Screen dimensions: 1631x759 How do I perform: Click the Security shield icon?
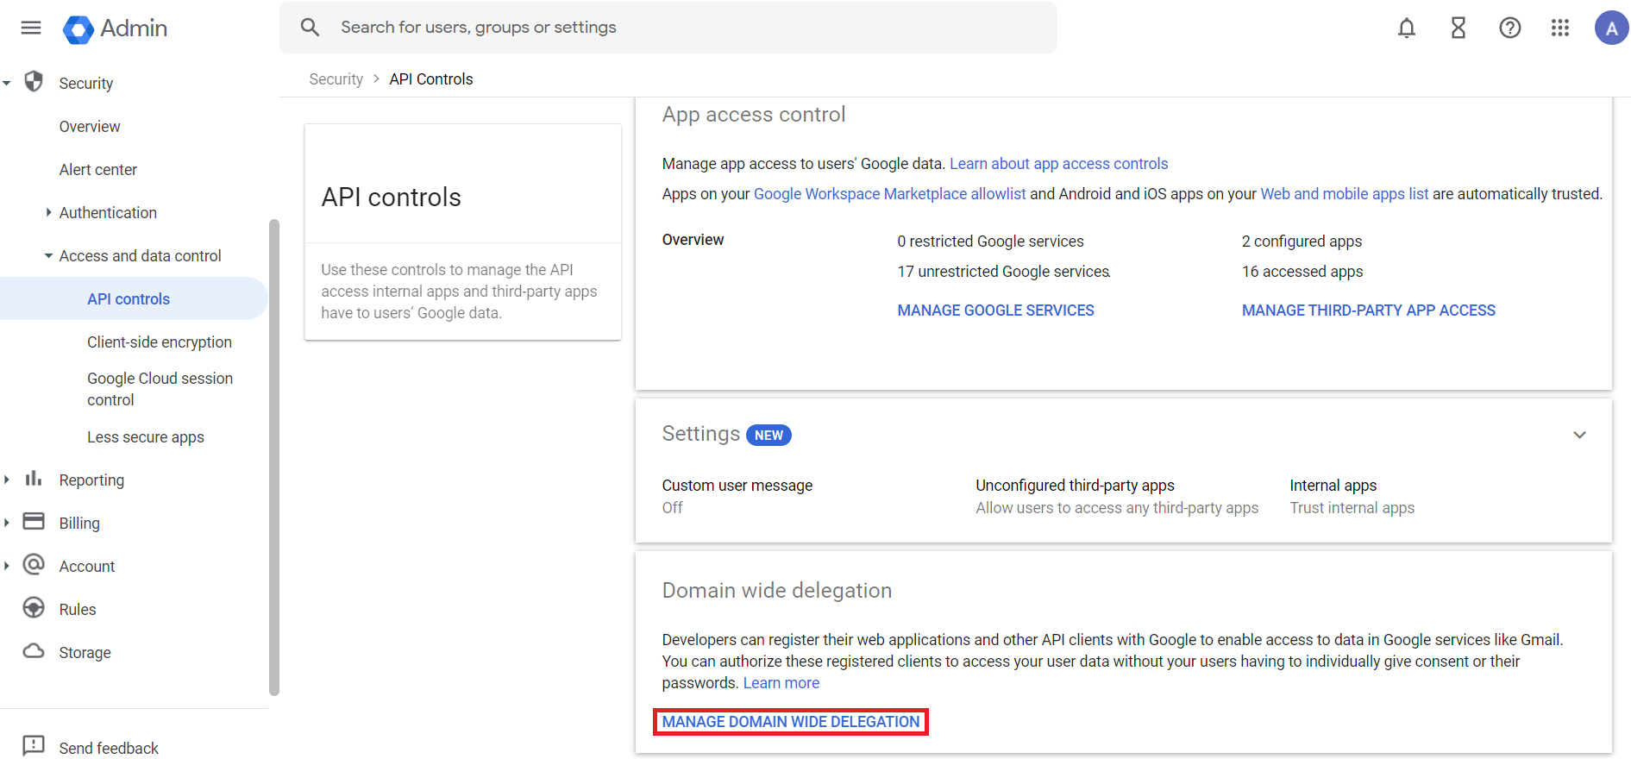(34, 82)
